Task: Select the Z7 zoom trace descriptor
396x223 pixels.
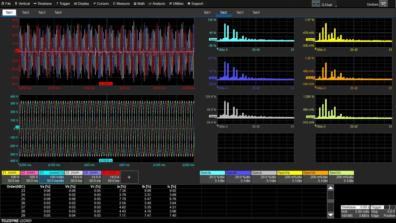Action: click(x=111, y=177)
